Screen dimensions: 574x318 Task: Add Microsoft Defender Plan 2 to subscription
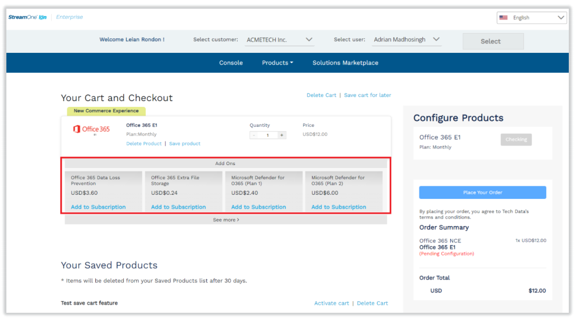tap(339, 207)
